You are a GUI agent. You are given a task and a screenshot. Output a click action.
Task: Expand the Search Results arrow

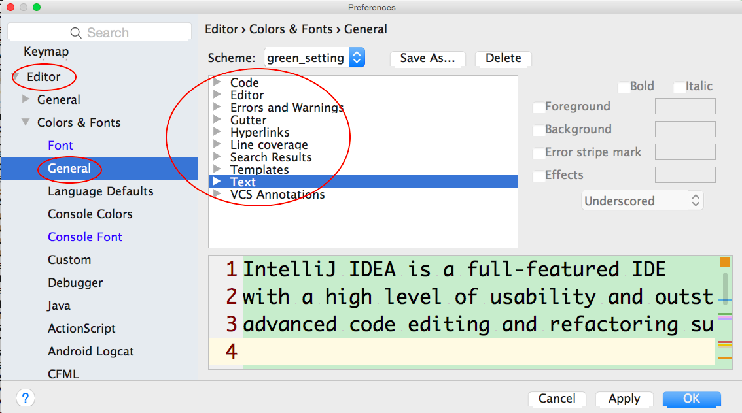217,156
